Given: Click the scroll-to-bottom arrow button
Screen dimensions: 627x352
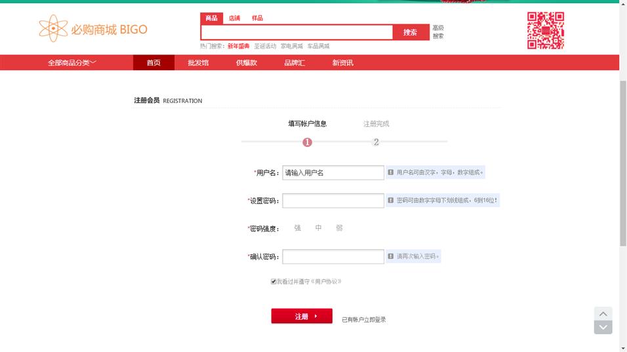Looking at the screenshot, I should [603, 327].
